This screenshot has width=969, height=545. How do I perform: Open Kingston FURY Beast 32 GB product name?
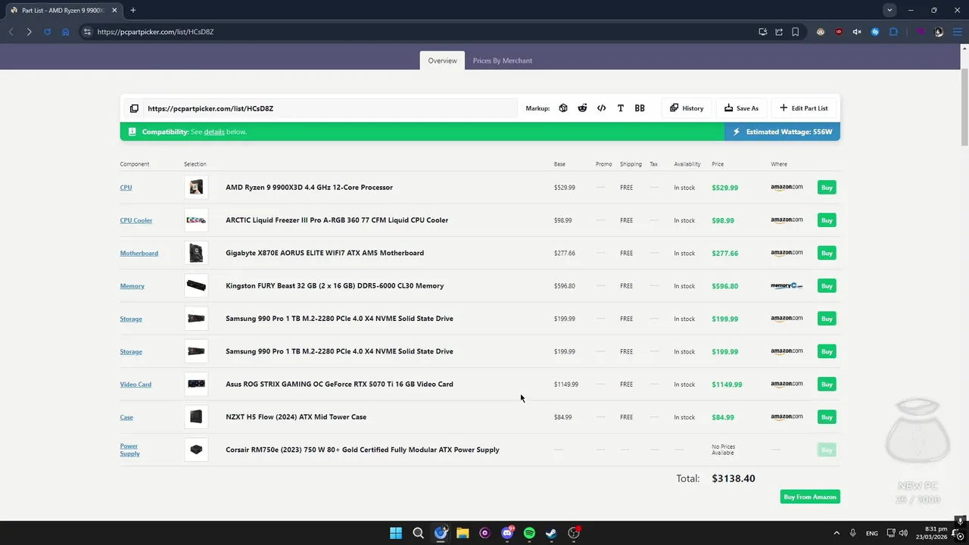coord(335,285)
